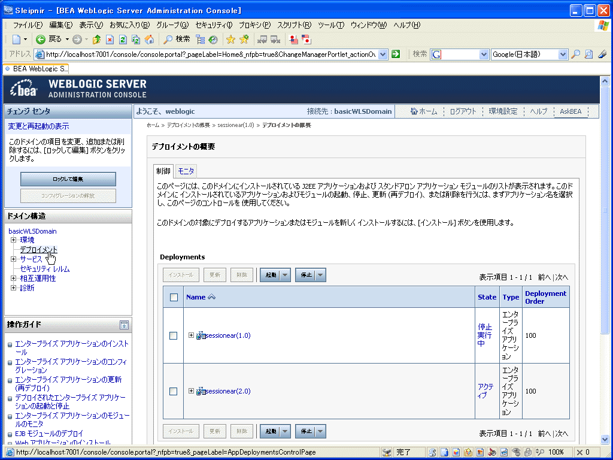Check the box for sessionear(2.0)
This screenshot has width=613, height=460.
tap(173, 391)
